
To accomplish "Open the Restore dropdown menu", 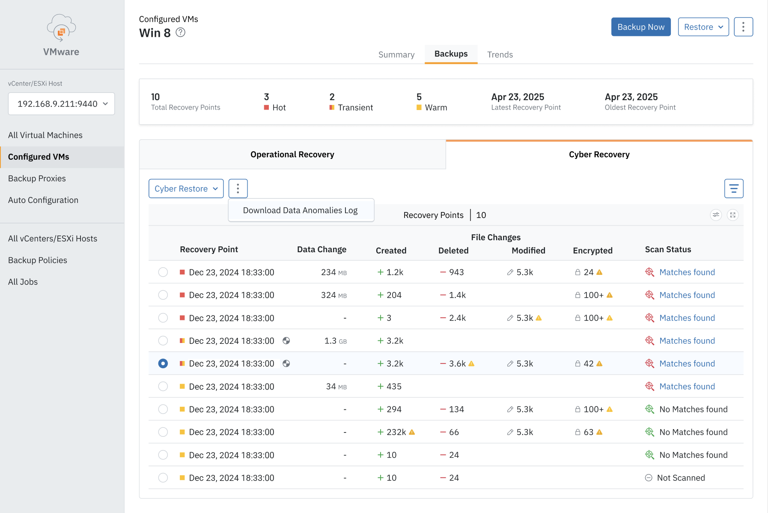I will click(x=703, y=27).
